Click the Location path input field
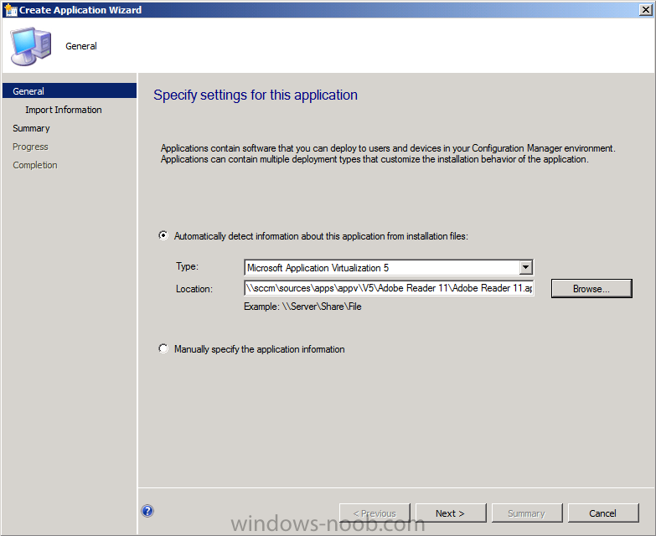The height and width of the screenshot is (536, 656). (x=389, y=288)
